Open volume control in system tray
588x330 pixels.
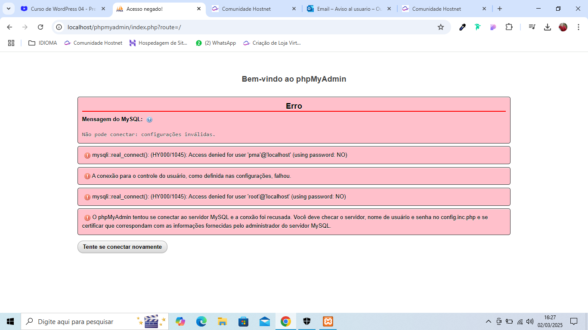tap(530, 321)
